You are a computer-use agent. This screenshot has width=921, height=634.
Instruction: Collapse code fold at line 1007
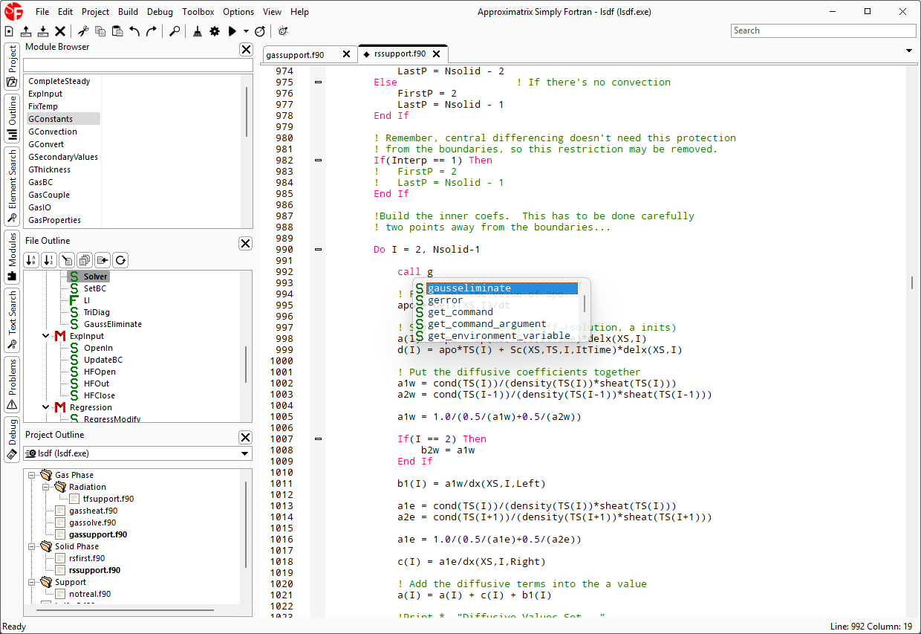[319, 439]
